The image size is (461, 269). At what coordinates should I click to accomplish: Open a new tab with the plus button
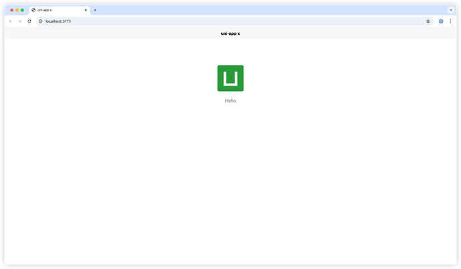click(95, 10)
